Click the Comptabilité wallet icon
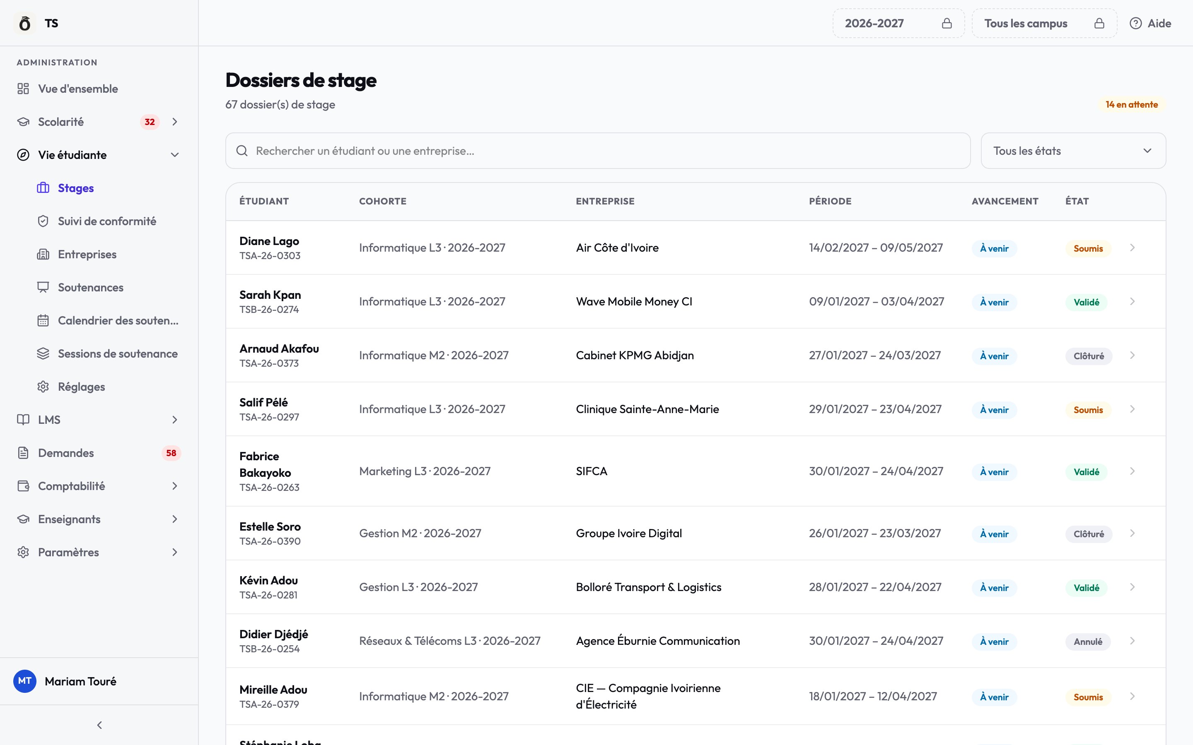The width and height of the screenshot is (1193, 745). 23,486
